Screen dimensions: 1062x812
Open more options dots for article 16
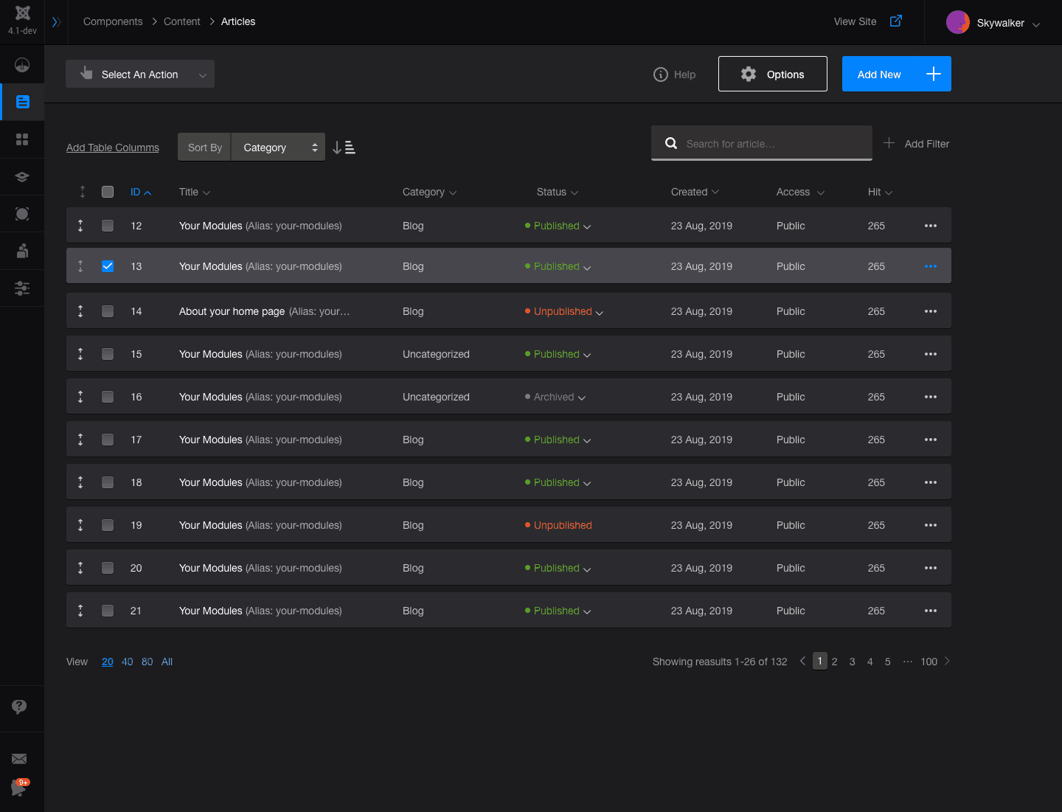(x=931, y=397)
